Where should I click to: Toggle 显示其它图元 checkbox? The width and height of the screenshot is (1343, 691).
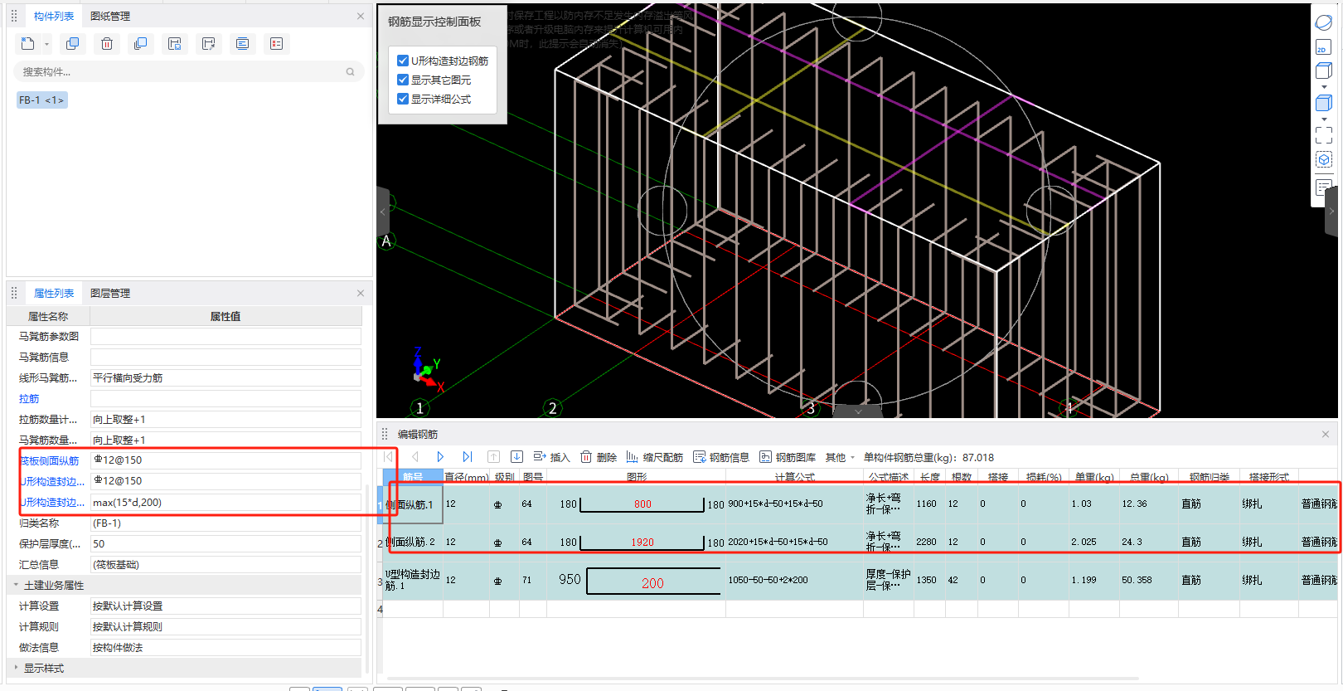(403, 80)
